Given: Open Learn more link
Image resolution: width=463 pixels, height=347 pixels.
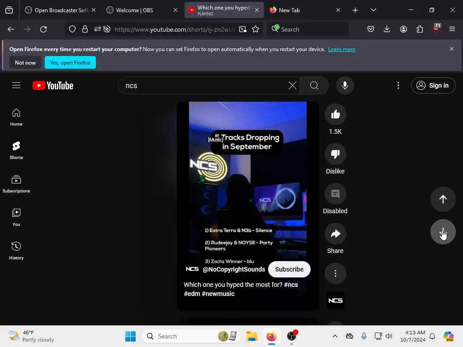Looking at the screenshot, I should click(x=342, y=49).
